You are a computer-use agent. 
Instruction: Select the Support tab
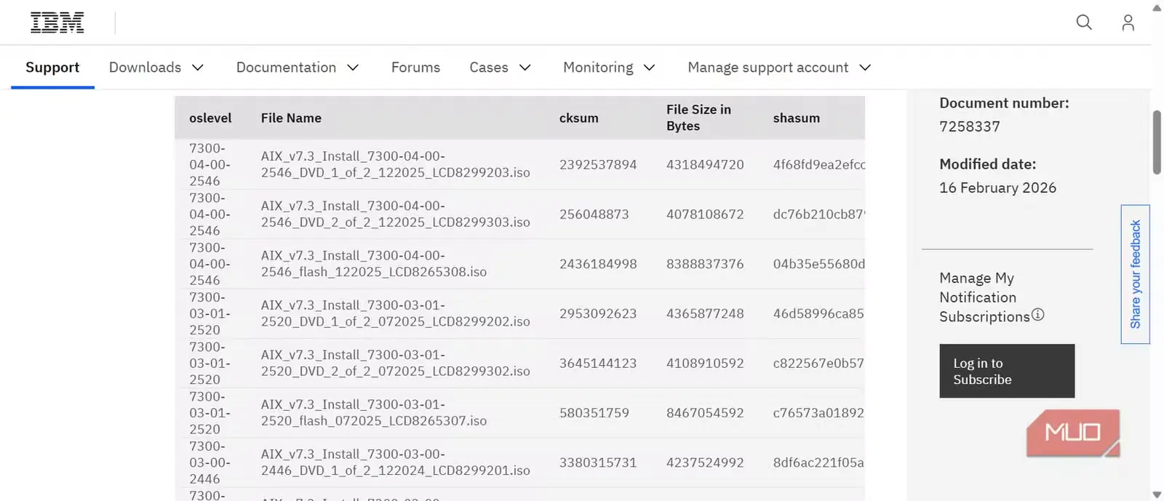[x=52, y=68]
